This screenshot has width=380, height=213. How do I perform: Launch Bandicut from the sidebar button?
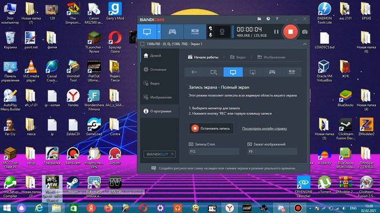[160, 154]
